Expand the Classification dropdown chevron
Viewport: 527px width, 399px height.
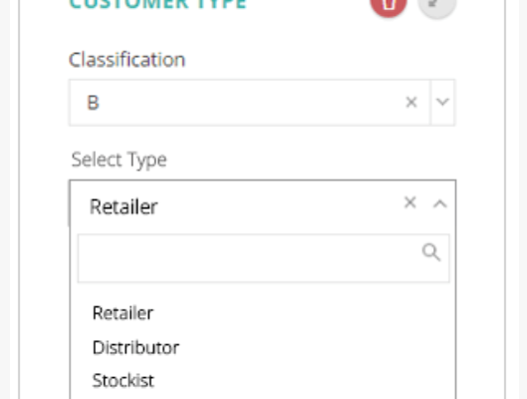442,102
